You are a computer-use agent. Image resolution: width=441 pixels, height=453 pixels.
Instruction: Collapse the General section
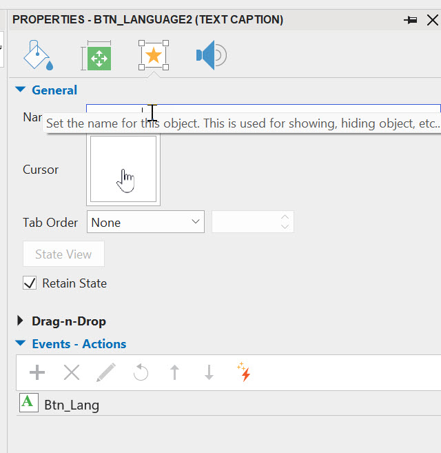pyautogui.click(x=21, y=90)
